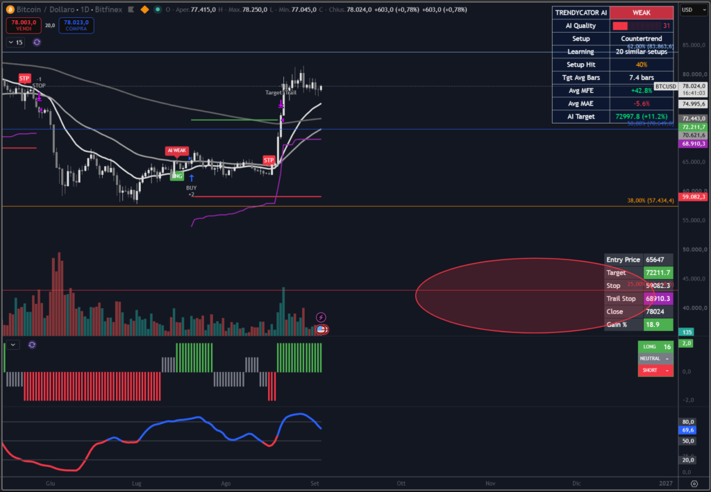This screenshot has height=492, width=711.
Task: Click the red VENDI sell button
Action: click(x=24, y=26)
